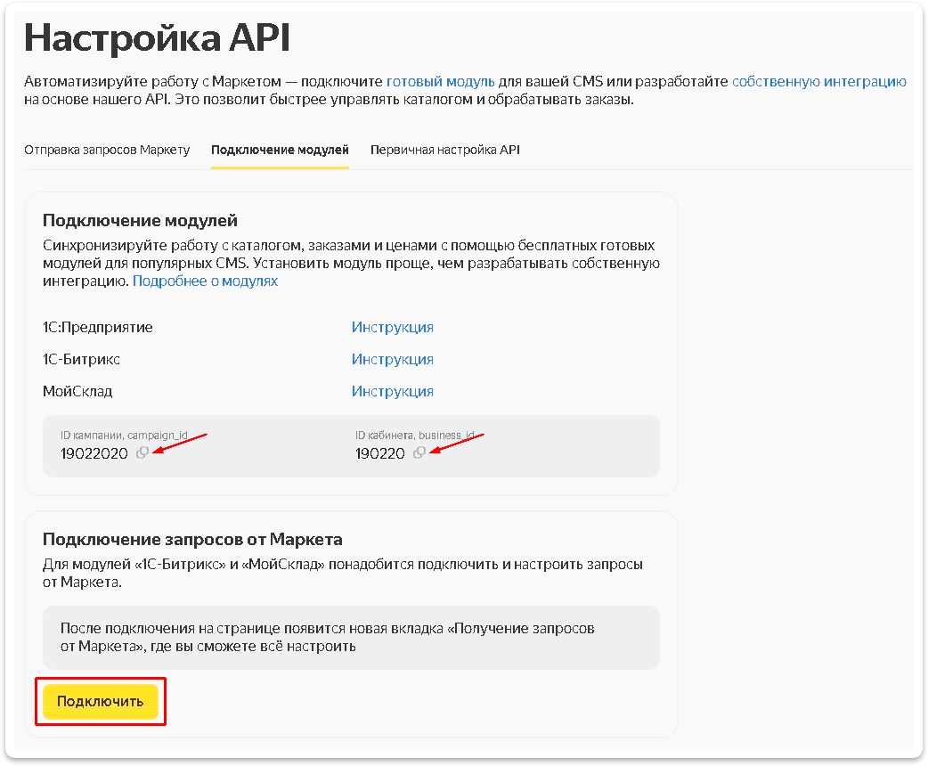The height and width of the screenshot is (766, 928).
Task: Open Инструкция for МойСклад
Action: click(392, 391)
